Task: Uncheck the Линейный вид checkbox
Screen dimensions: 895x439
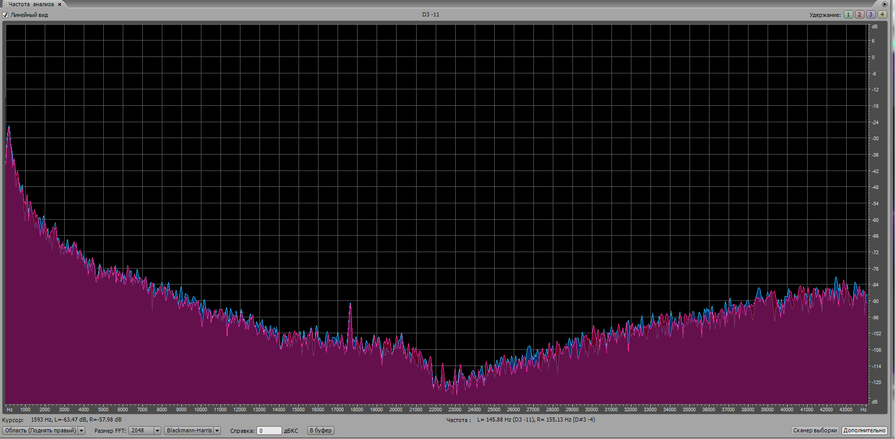Action: 6,15
